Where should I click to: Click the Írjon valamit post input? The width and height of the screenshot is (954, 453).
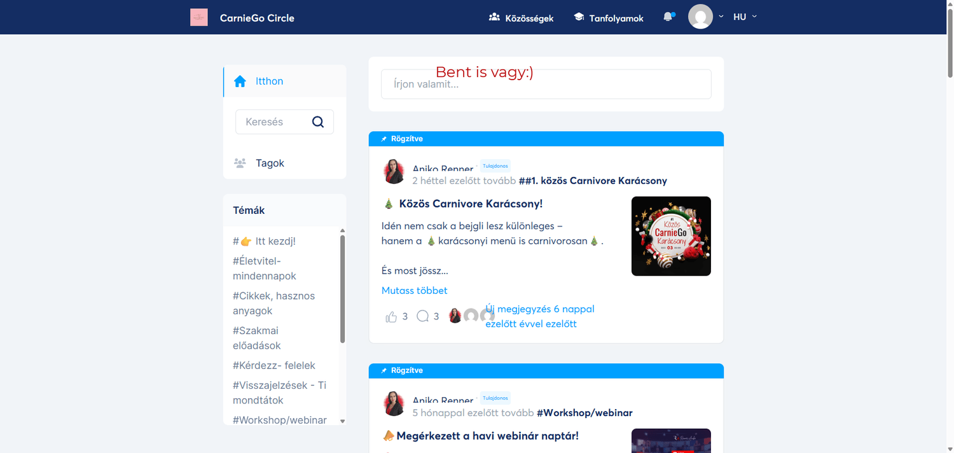click(x=546, y=84)
